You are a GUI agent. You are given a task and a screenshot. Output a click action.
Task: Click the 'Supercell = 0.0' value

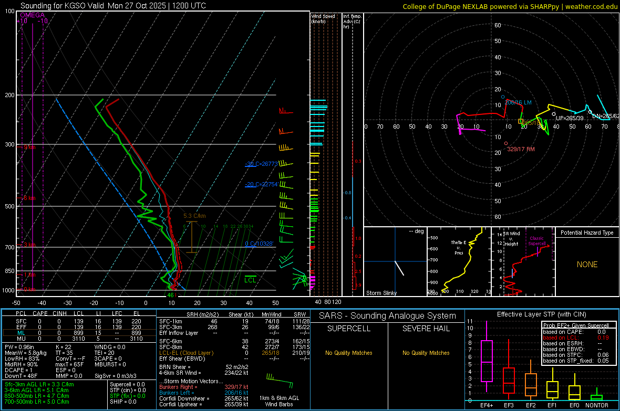(127, 384)
